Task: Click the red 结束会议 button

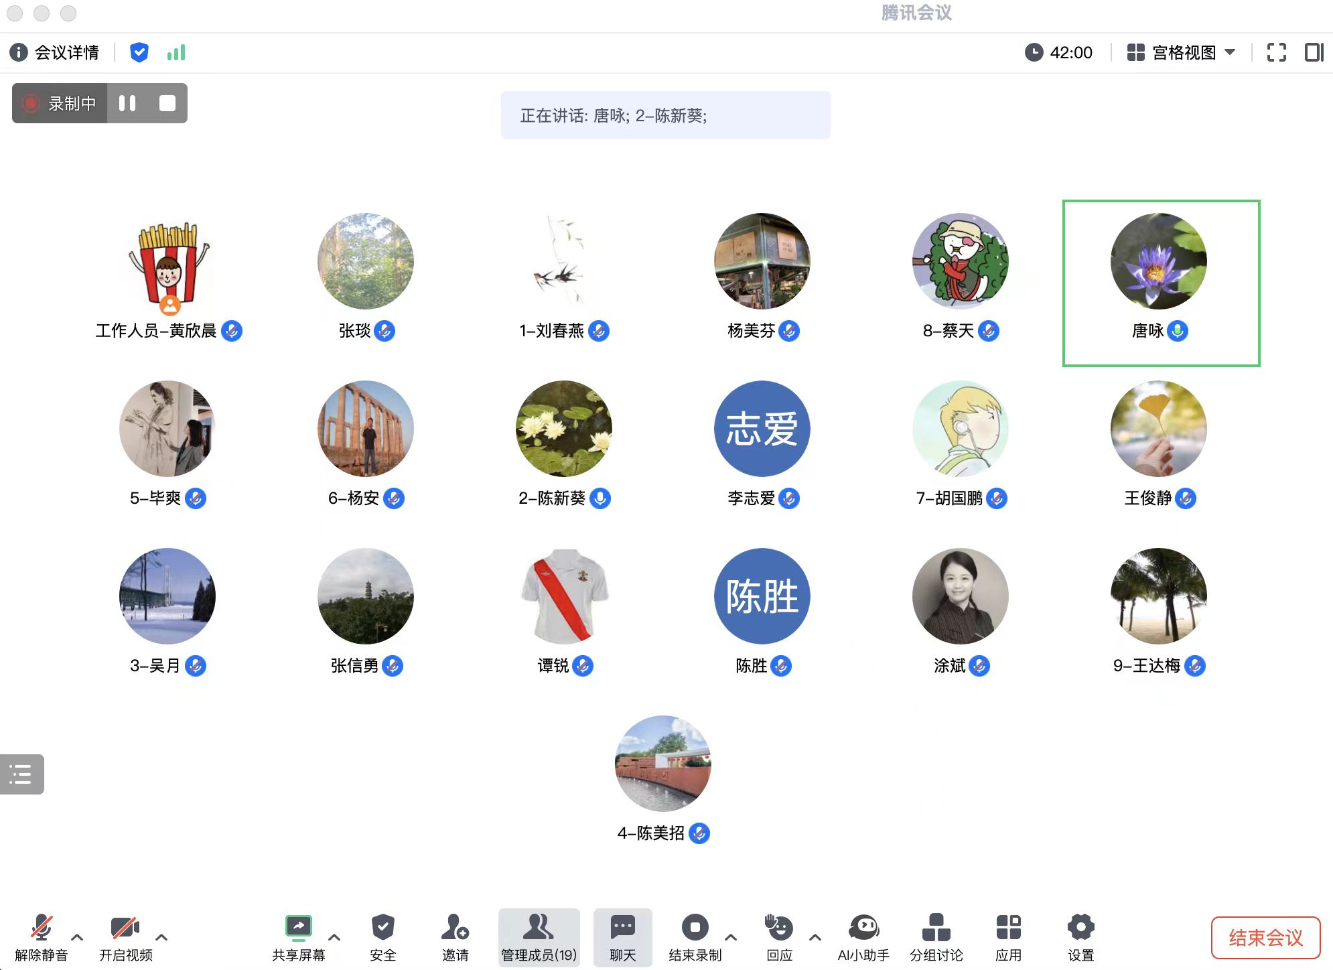Action: tap(1265, 937)
